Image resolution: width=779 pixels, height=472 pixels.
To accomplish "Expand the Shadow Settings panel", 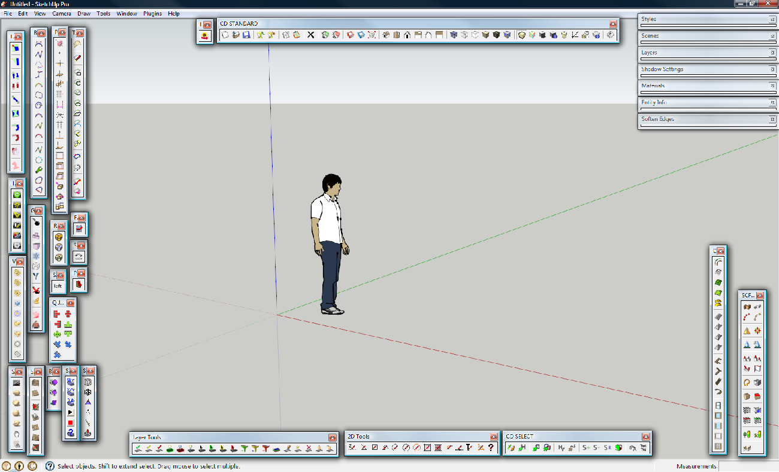I will (708, 69).
